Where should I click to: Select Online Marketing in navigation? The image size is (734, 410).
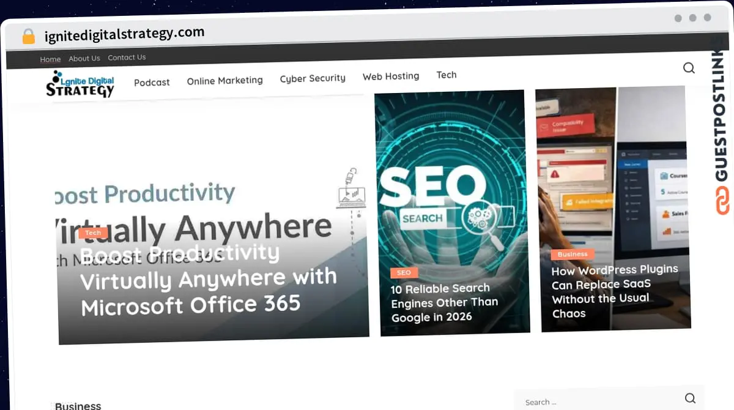tap(224, 80)
